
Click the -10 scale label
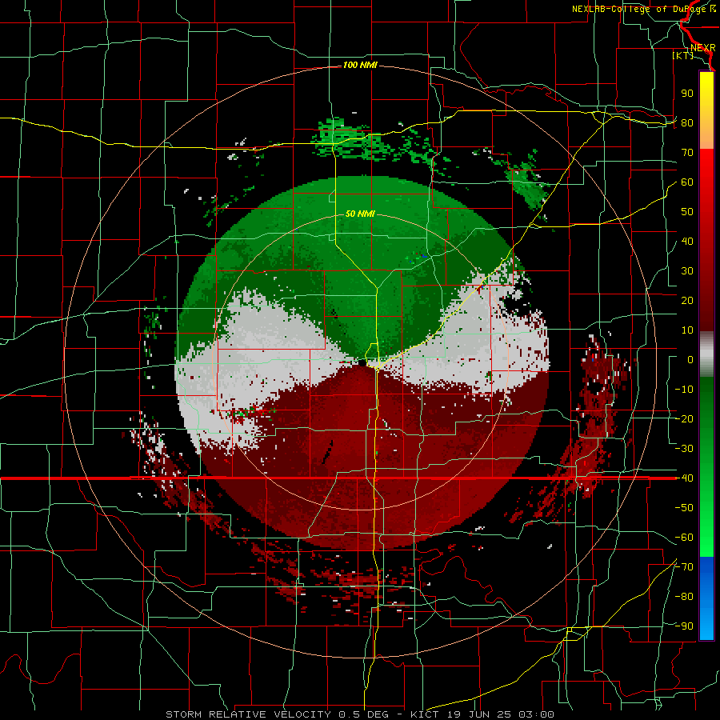coord(684,390)
